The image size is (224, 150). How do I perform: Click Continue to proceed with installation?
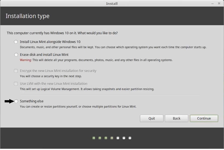(x=204, y=119)
